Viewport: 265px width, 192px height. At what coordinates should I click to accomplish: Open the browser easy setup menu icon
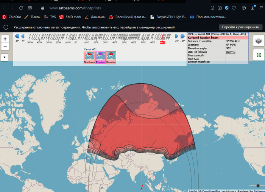tap(261, 8)
